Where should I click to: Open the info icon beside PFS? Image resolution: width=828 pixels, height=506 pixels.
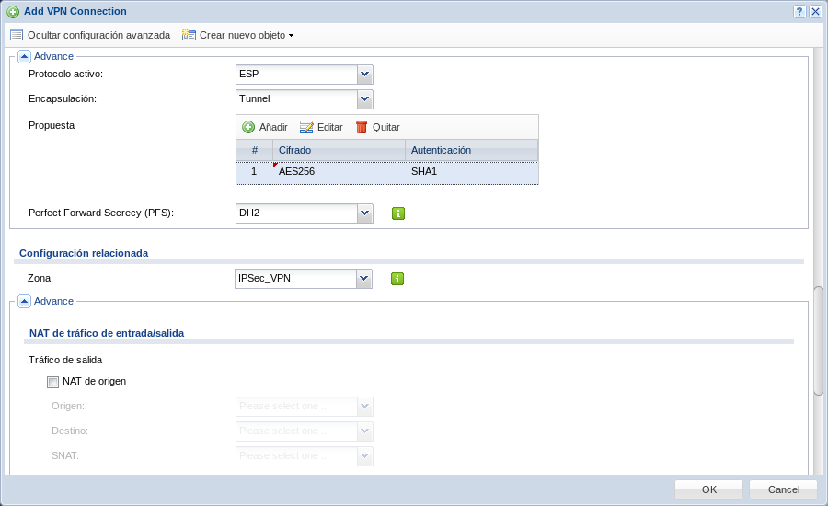click(x=398, y=213)
